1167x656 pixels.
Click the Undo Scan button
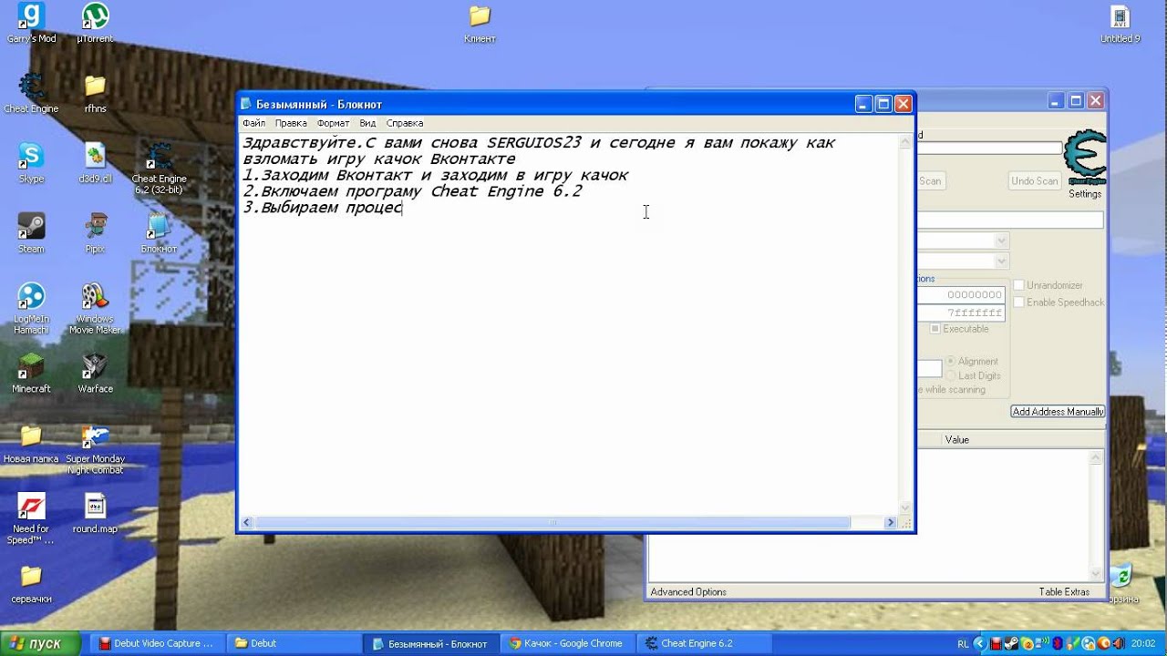[x=1035, y=180]
